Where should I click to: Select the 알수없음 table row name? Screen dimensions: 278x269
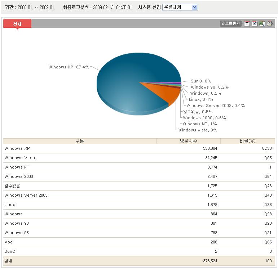click(12, 186)
